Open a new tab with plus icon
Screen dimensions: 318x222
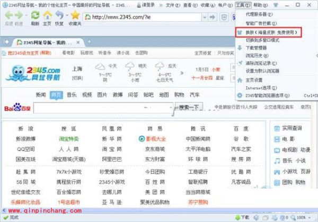point(89,42)
